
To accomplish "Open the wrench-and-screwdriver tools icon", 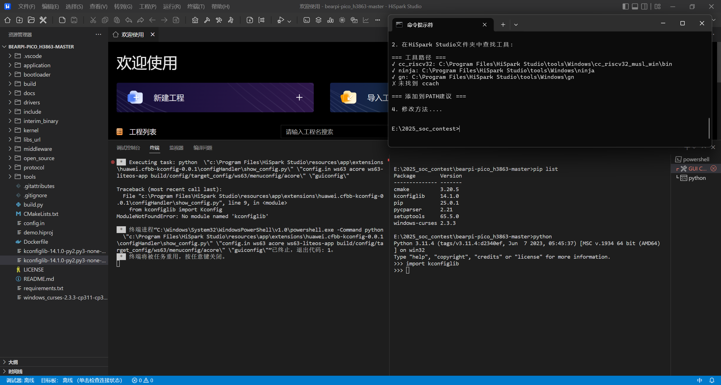I will pyautogui.click(x=43, y=20).
